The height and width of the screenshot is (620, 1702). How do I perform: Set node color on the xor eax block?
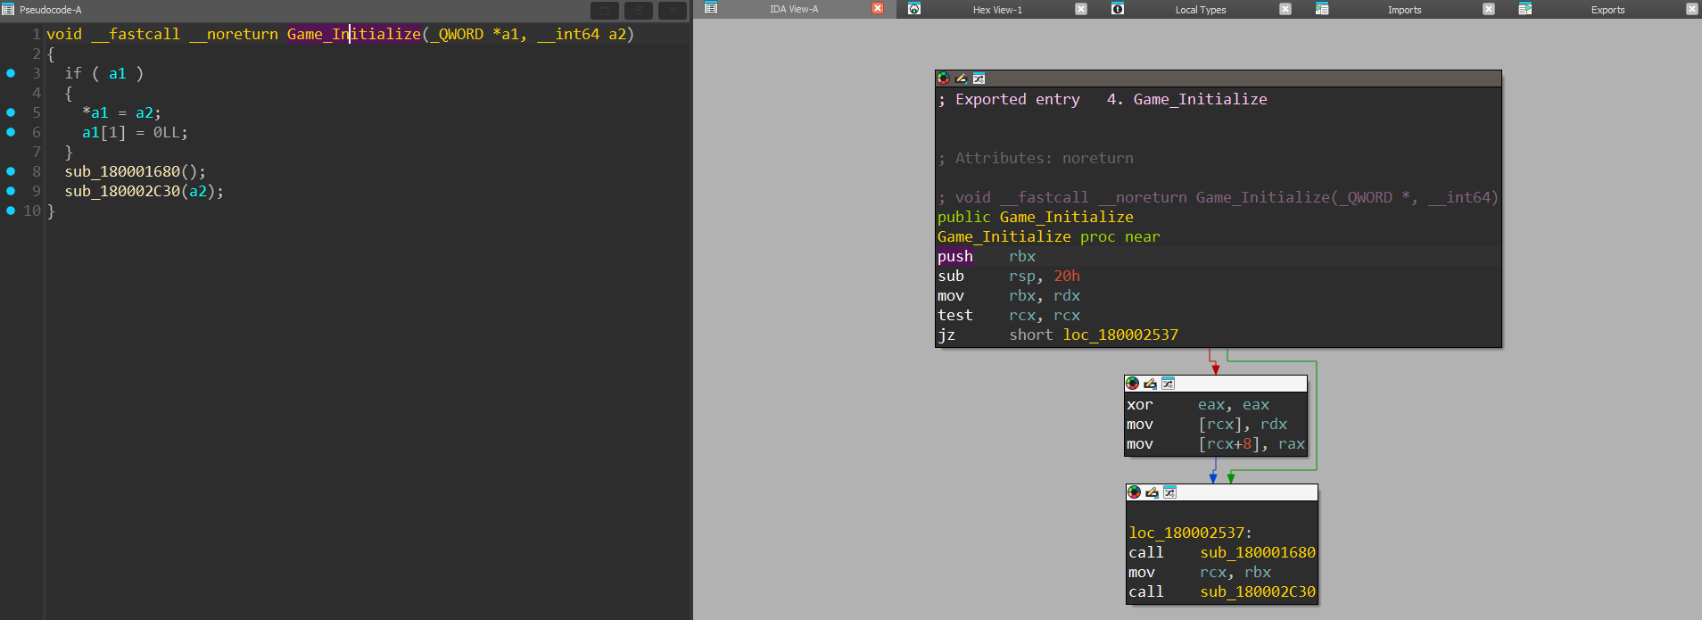(x=1133, y=384)
